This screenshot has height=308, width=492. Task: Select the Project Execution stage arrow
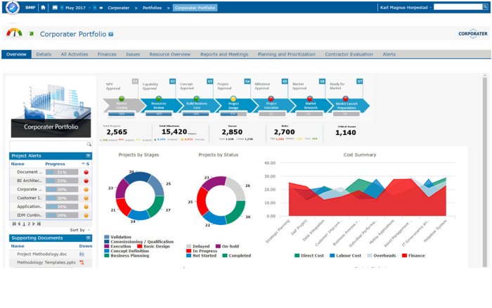(270, 104)
